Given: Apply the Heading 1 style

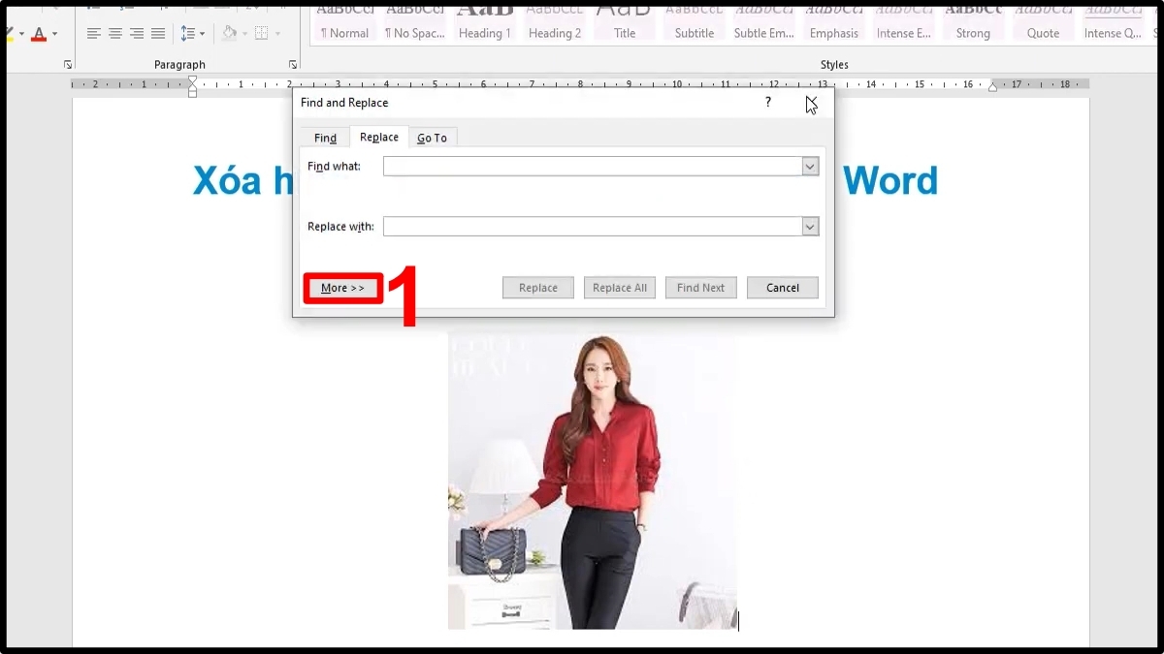Looking at the screenshot, I should click(485, 23).
